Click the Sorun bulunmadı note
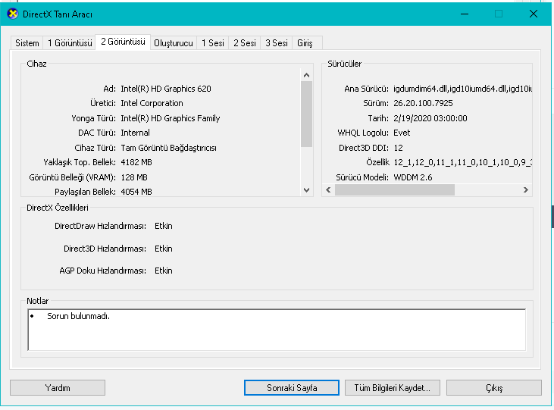The width and height of the screenshot is (554, 410). pyautogui.click(x=78, y=316)
